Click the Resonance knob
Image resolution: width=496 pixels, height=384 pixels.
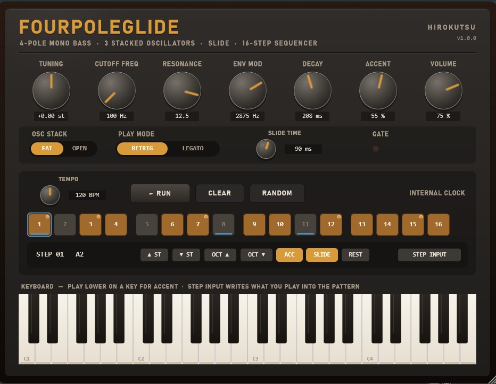182,91
